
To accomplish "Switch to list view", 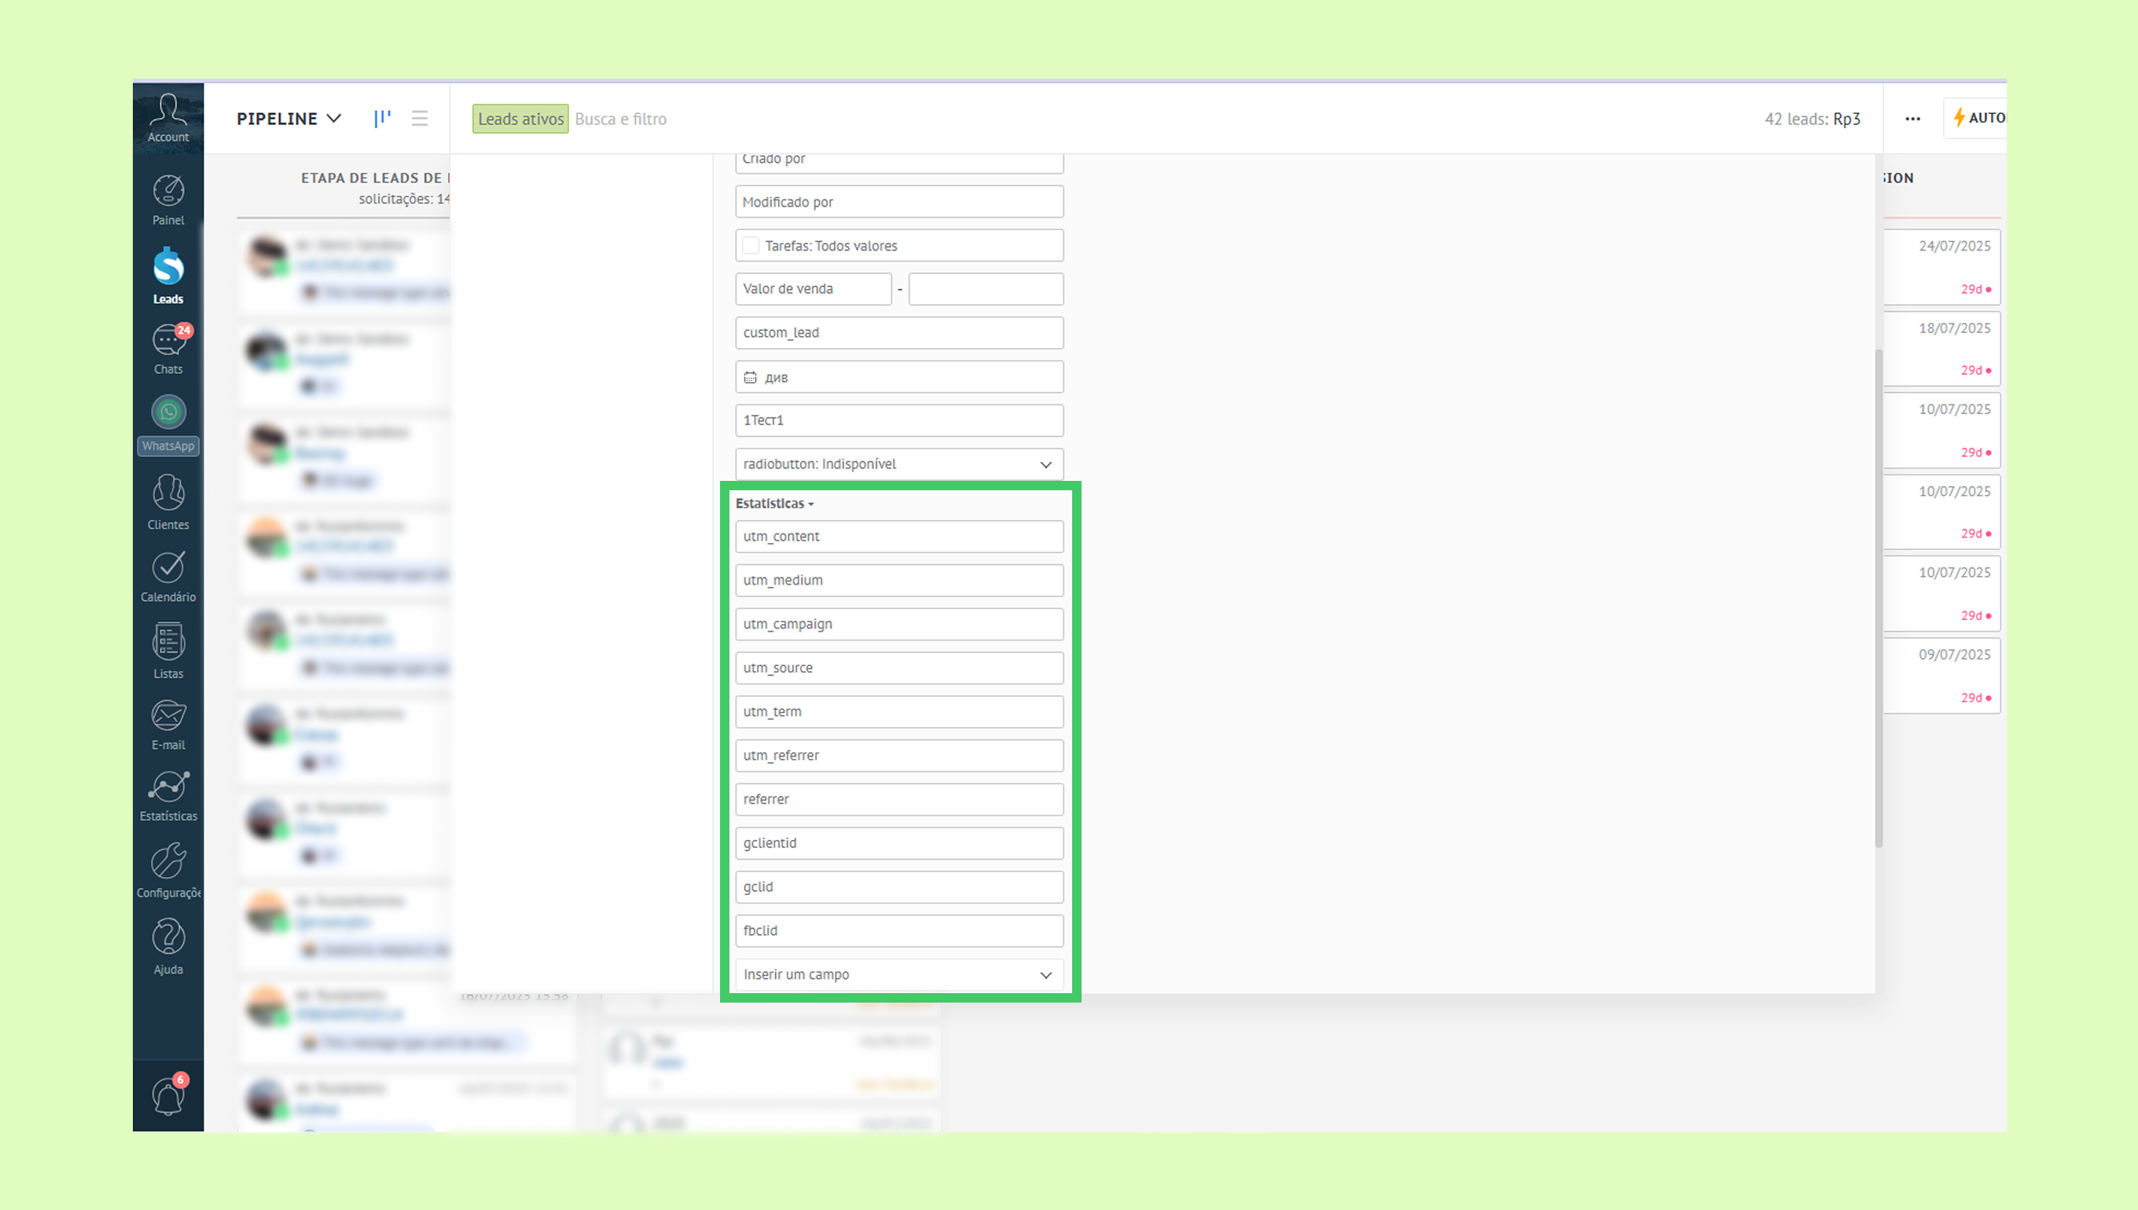I will (x=420, y=118).
